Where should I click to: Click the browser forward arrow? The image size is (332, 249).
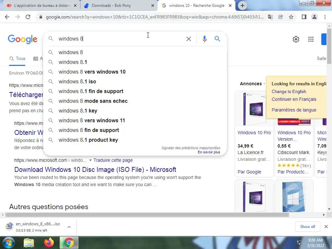pyautogui.click(x=18, y=17)
